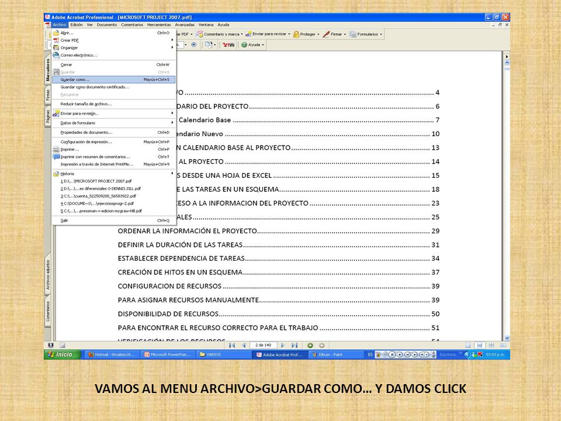This screenshot has height=421, width=561.
Task: Open the Herramientas menu
Action: (x=159, y=25)
